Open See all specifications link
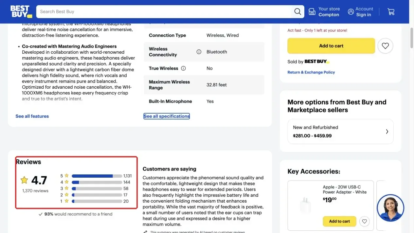The height and width of the screenshot is (233, 414). [x=167, y=116]
